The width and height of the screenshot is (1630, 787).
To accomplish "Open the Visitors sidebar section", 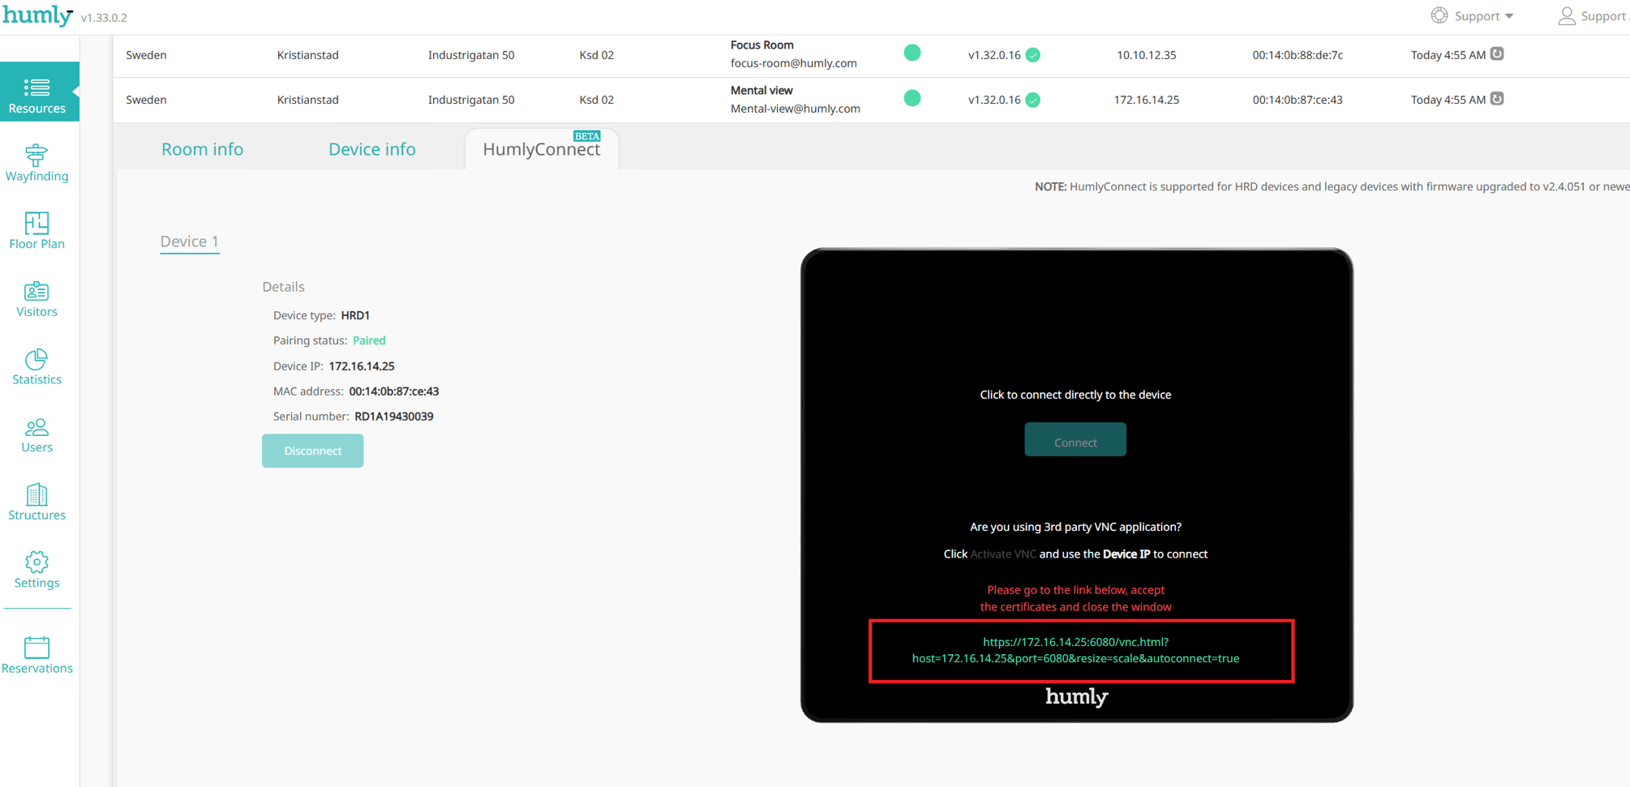I will coord(37,298).
